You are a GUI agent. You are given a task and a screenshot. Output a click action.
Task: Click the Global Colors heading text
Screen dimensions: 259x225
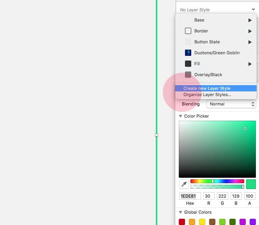click(x=198, y=212)
